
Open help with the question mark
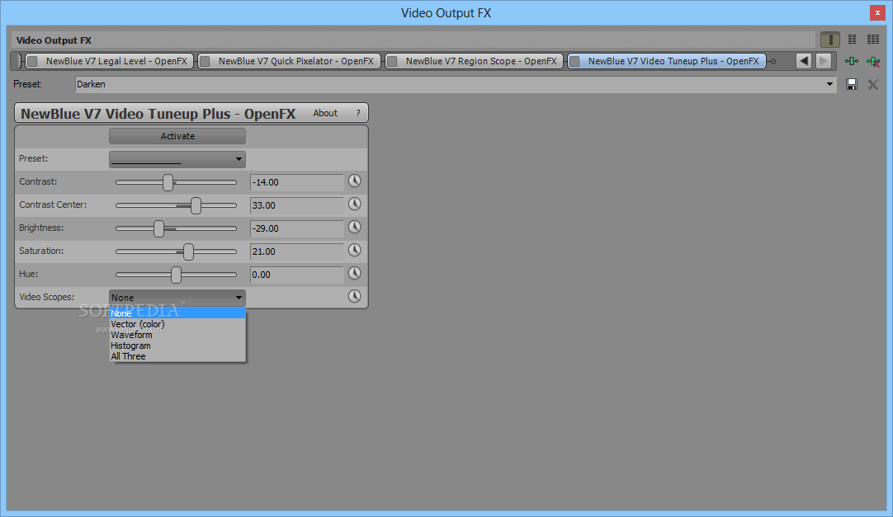point(357,113)
